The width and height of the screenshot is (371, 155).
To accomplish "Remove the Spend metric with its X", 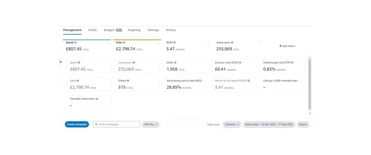I will click(x=108, y=43).
